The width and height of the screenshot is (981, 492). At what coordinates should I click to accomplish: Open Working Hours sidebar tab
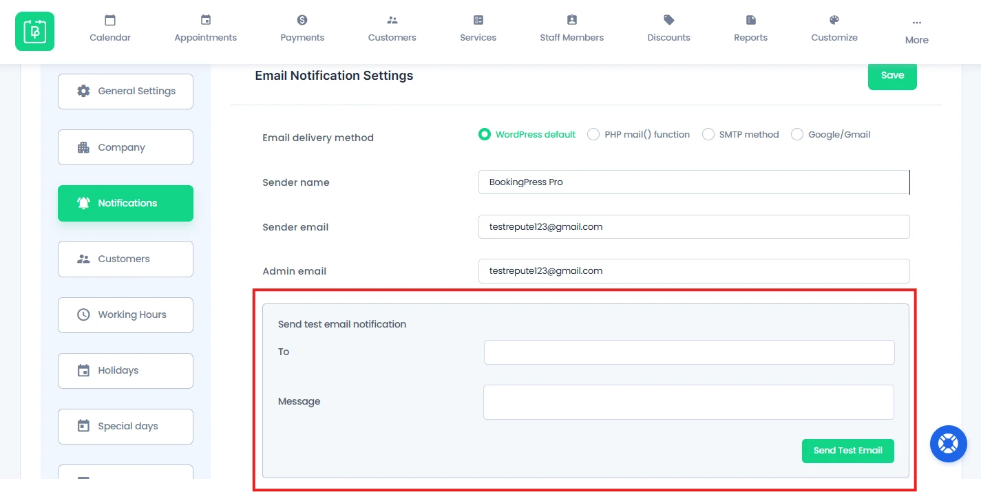[x=125, y=314]
